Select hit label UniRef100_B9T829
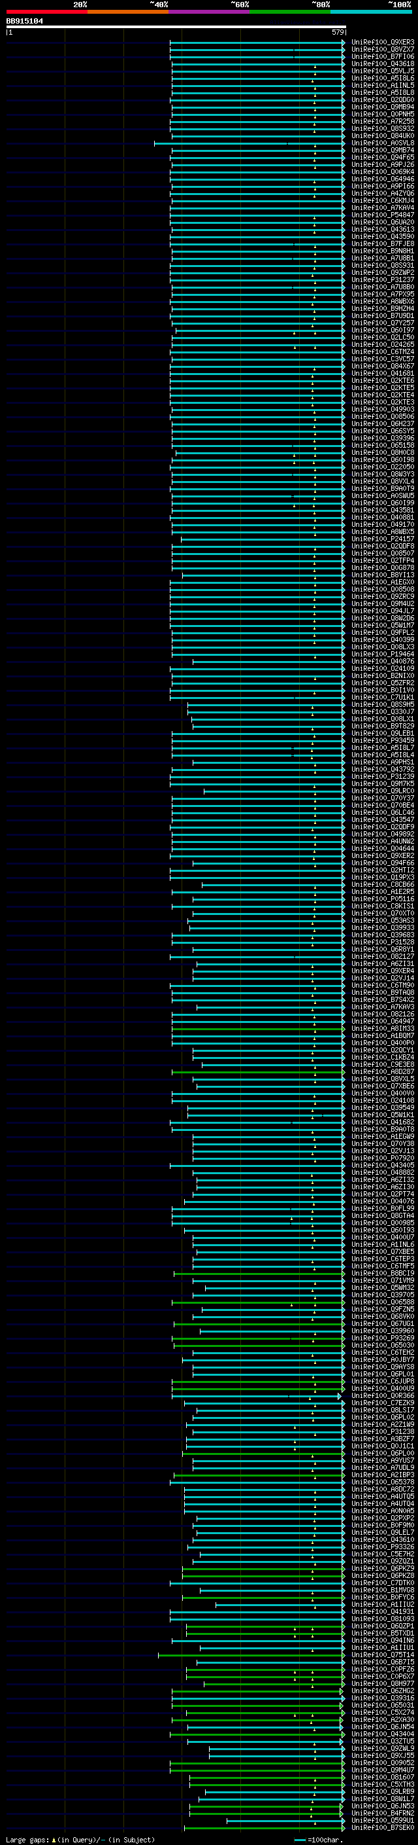The image size is (418, 1845). (x=382, y=726)
